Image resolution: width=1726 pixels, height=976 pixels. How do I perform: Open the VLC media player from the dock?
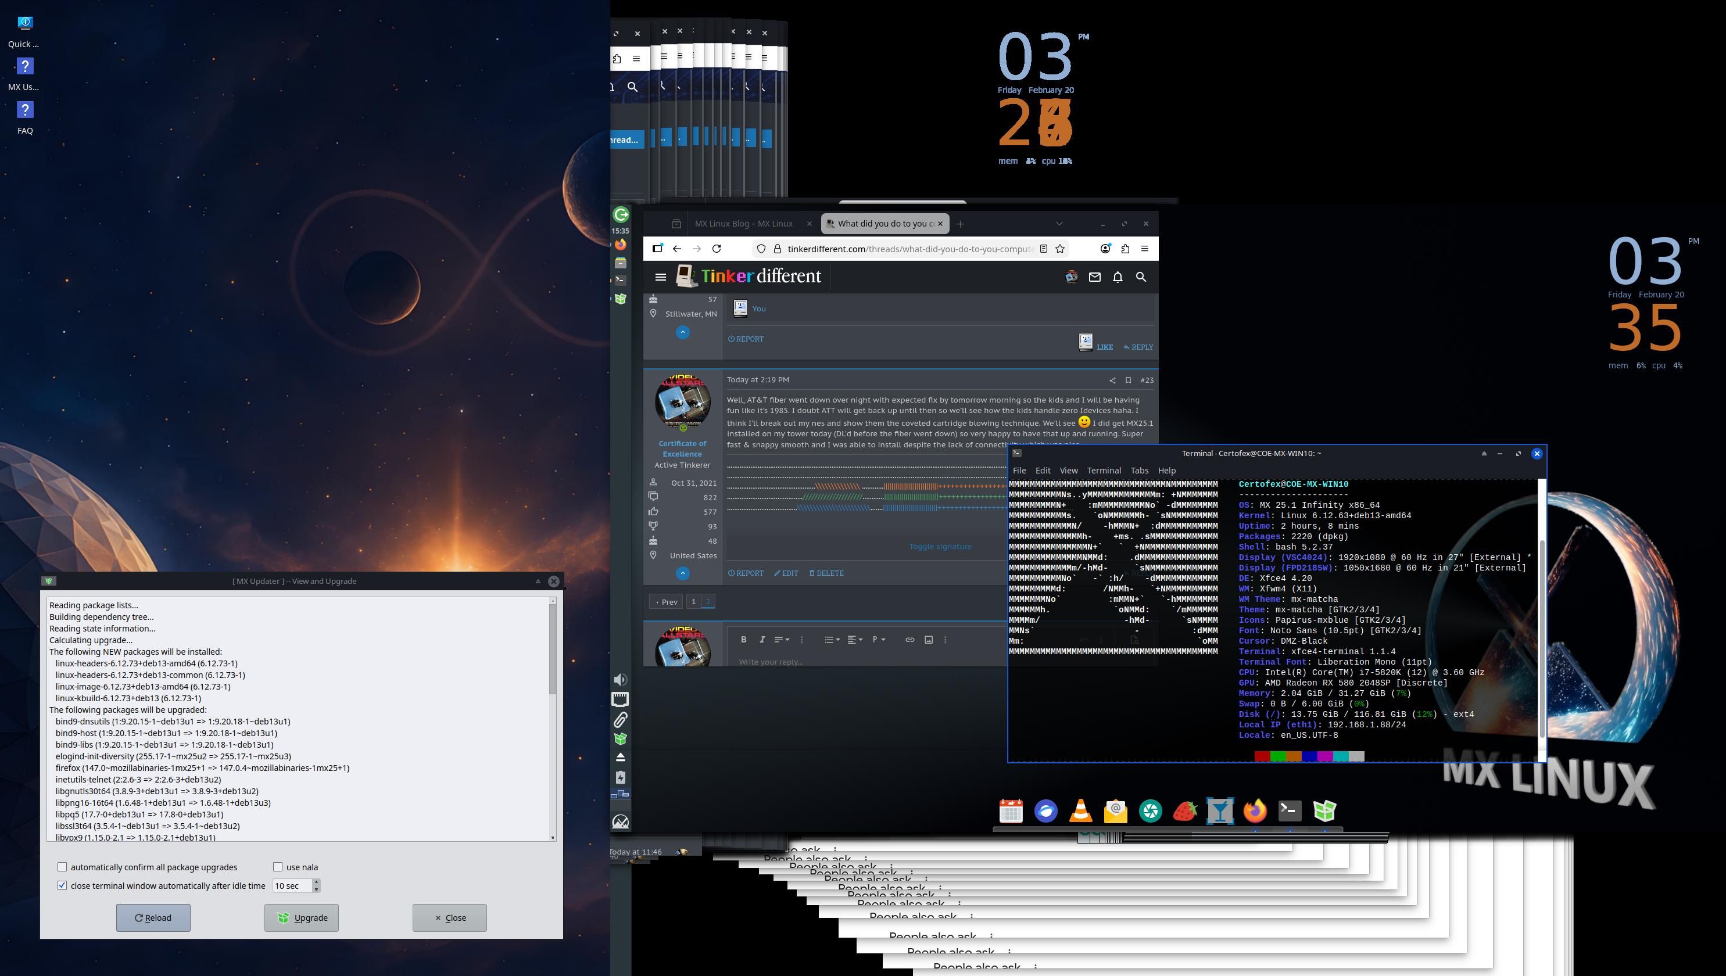(x=1080, y=811)
